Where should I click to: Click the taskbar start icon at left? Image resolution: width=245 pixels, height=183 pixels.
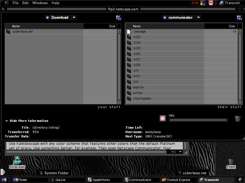point(4,180)
